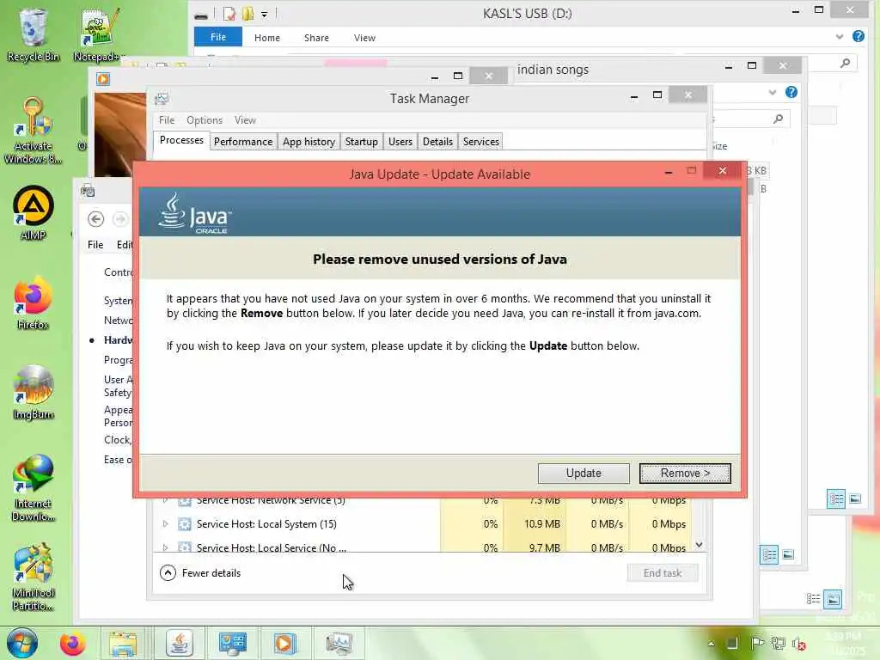
Task: Open Control Panel taskbar icon
Action: click(x=232, y=643)
